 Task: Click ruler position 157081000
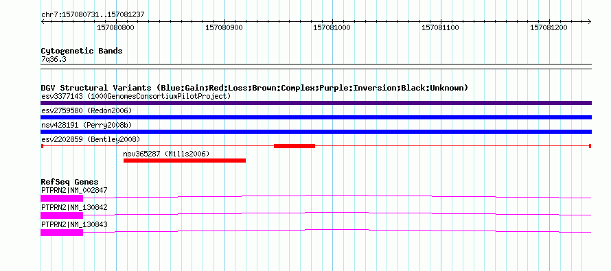point(332,27)
